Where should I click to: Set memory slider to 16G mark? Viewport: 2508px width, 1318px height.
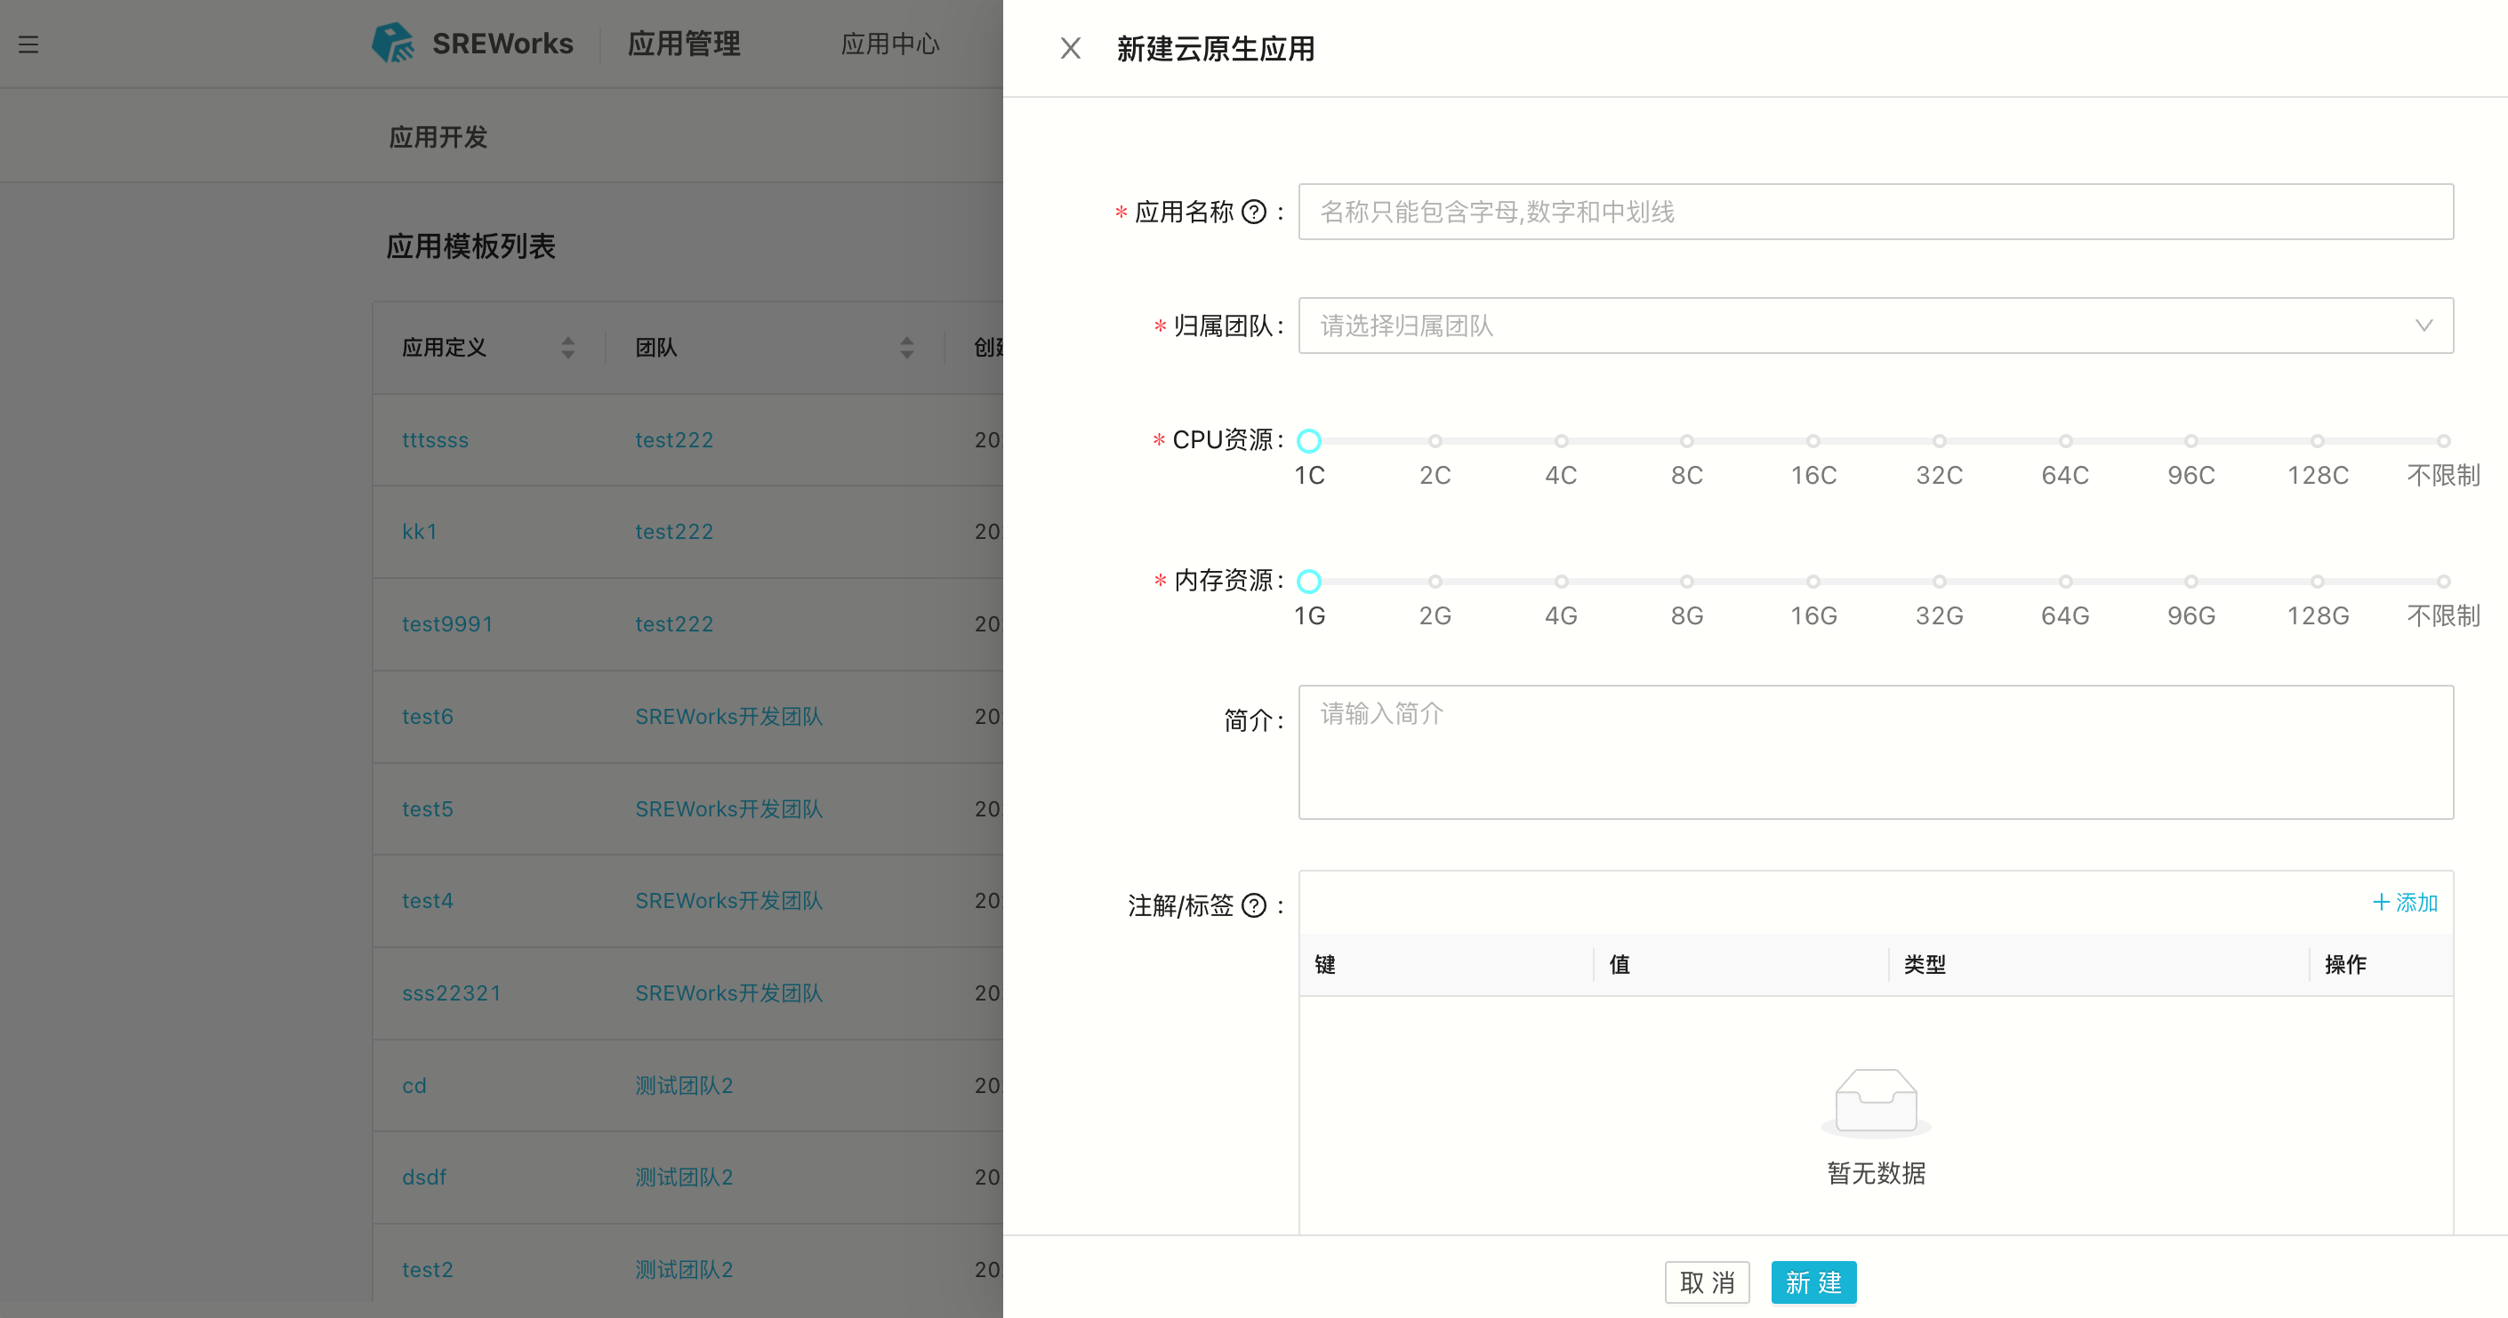(x=1813, y=581)
